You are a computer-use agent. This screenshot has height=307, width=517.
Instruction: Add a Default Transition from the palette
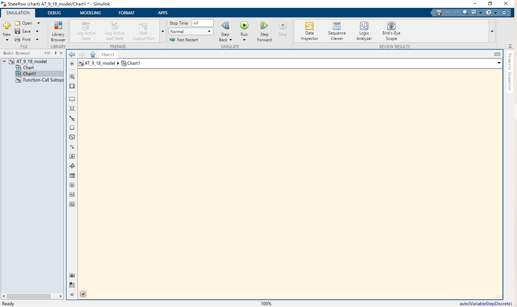pyautogui.click(x=72, y=118)
